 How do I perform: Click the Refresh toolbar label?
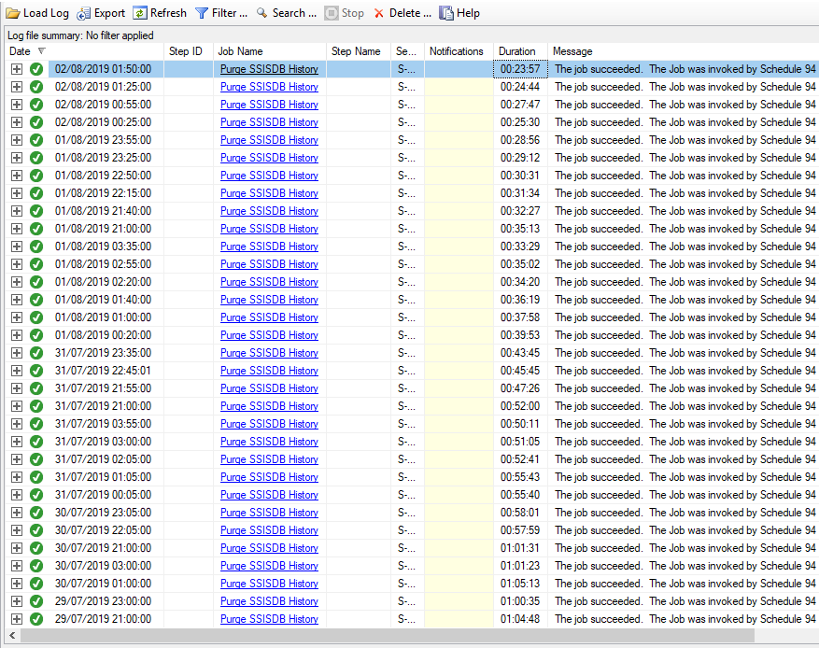coord(168,13)
